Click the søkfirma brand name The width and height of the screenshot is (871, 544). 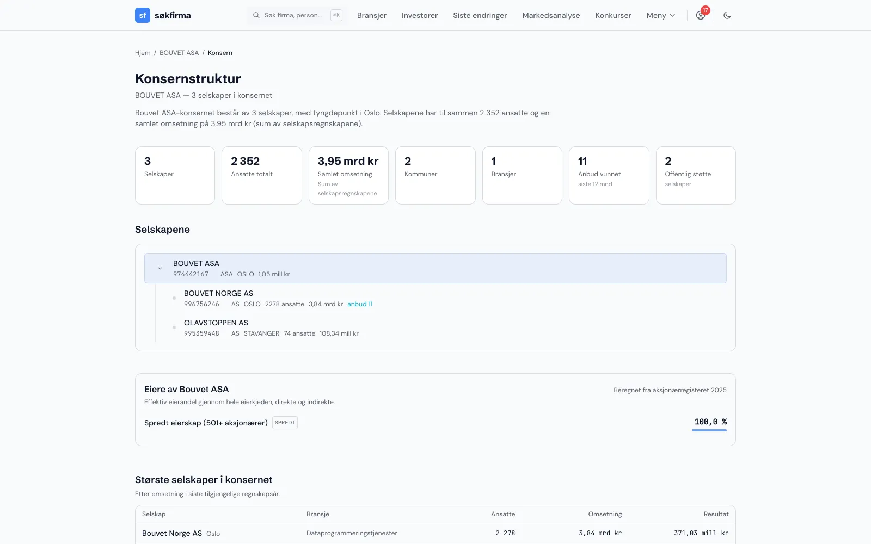click(173, 15)
